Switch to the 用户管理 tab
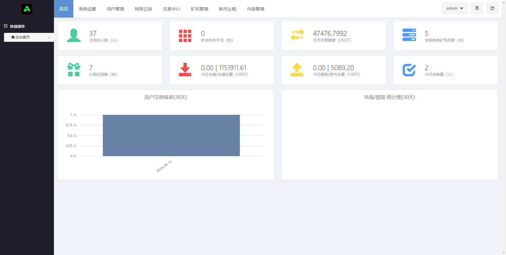 tap(115, 9)
